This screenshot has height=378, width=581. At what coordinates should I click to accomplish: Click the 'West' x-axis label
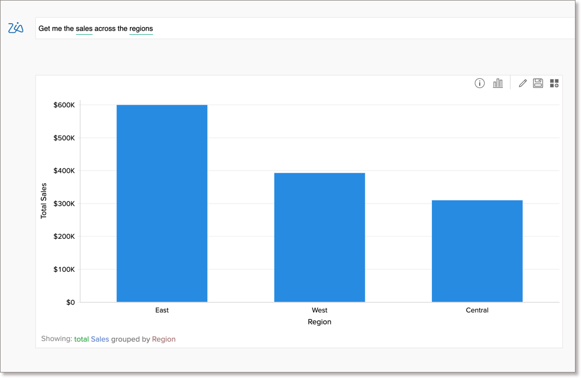click(319, 310)
